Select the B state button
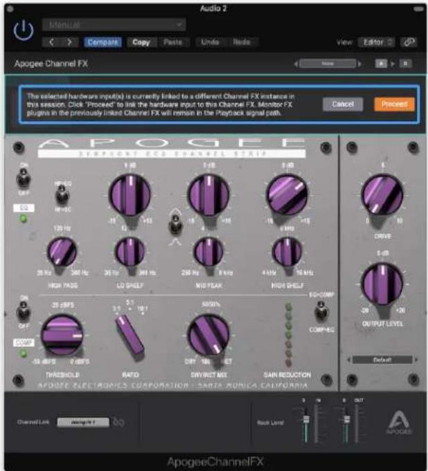The height and width of the screenshot is (471, 428). (405, 64)
